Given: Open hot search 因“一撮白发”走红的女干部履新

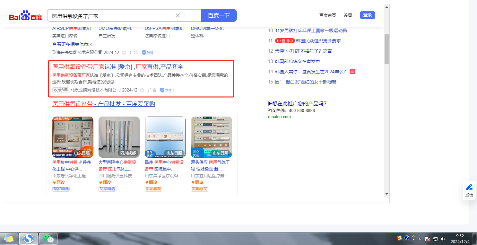Looking at the screenshot, I should coord(306,82).
